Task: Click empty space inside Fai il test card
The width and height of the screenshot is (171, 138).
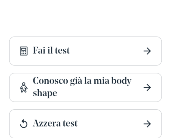Action: tap(106, 51)
